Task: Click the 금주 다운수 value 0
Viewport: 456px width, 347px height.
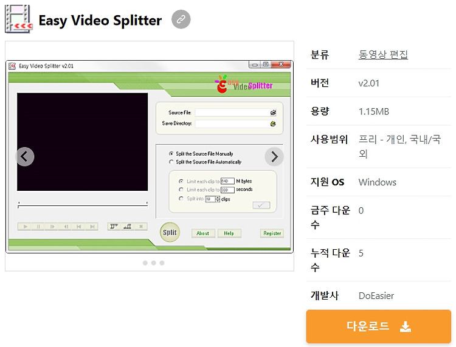Action: coord(361,210)
